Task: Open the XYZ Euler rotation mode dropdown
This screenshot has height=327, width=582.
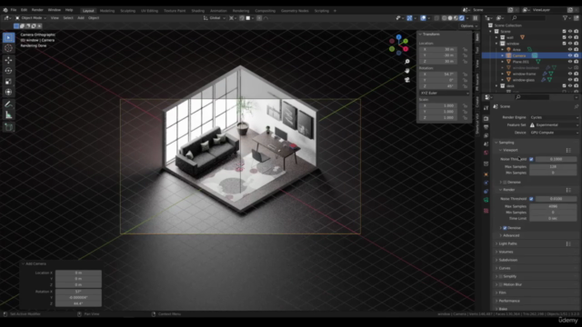Action: coord(445,93)
